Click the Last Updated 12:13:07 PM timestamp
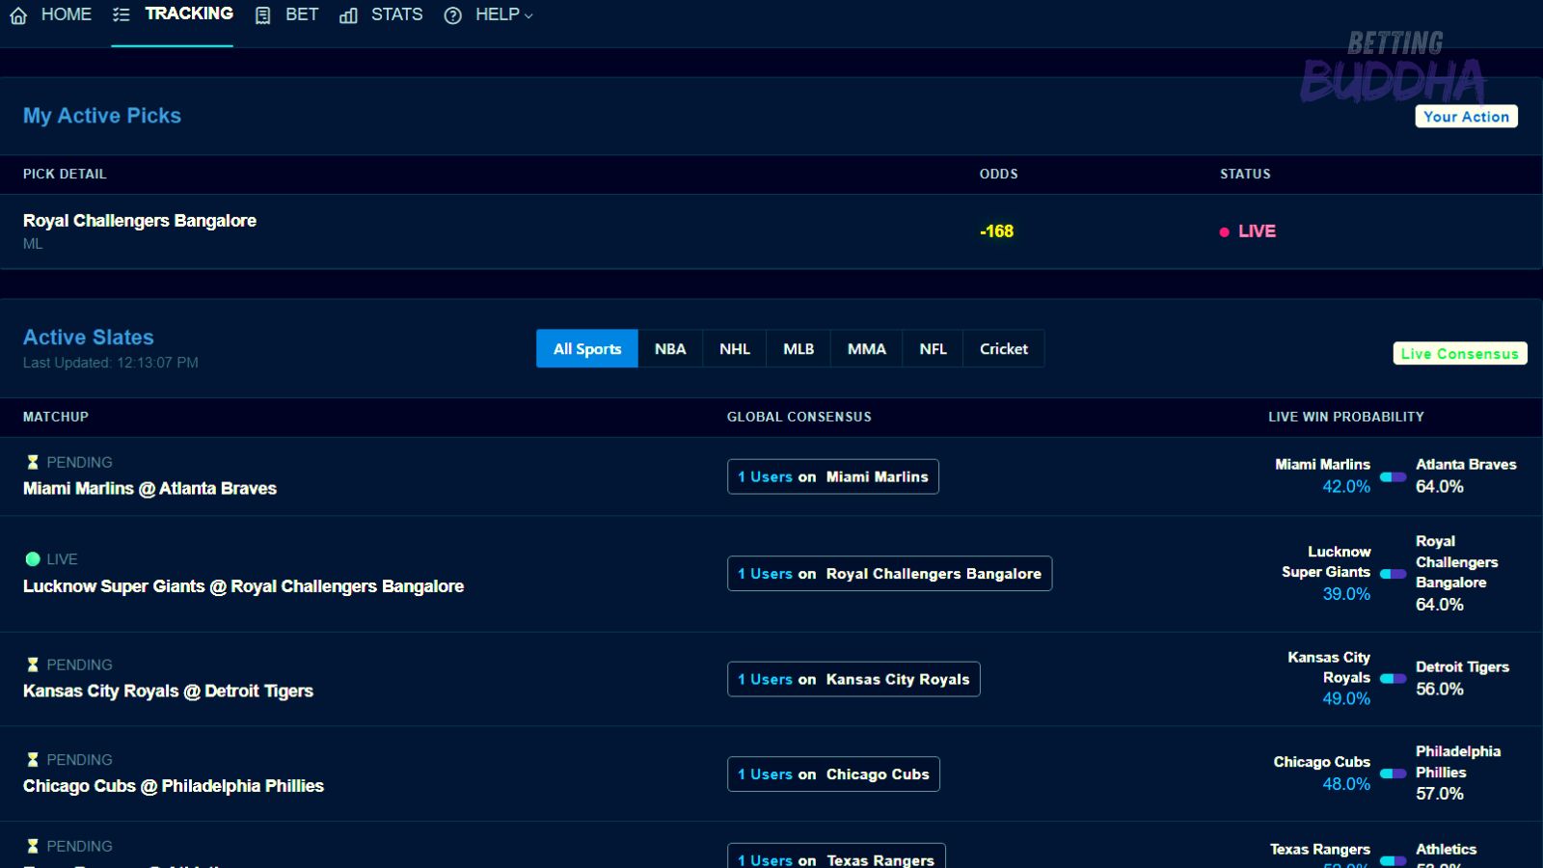This screenshot has width=1543, height=868. click(111, 363)
